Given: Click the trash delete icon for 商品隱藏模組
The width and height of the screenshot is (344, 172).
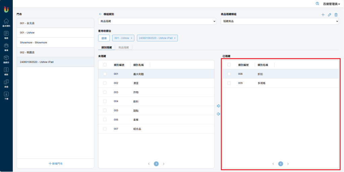Looking at the screenshot, I should tap(336, 15).
